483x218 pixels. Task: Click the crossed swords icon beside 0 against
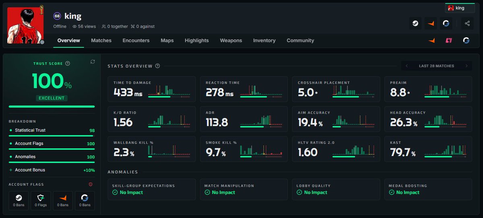(132, 27)
